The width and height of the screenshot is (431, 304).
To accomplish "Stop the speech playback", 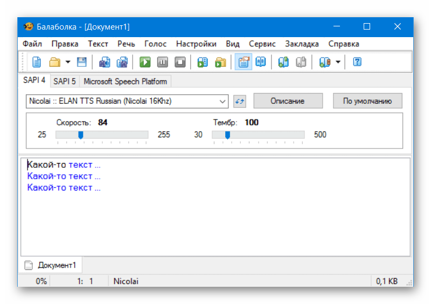I will click(x=180, y=62).
